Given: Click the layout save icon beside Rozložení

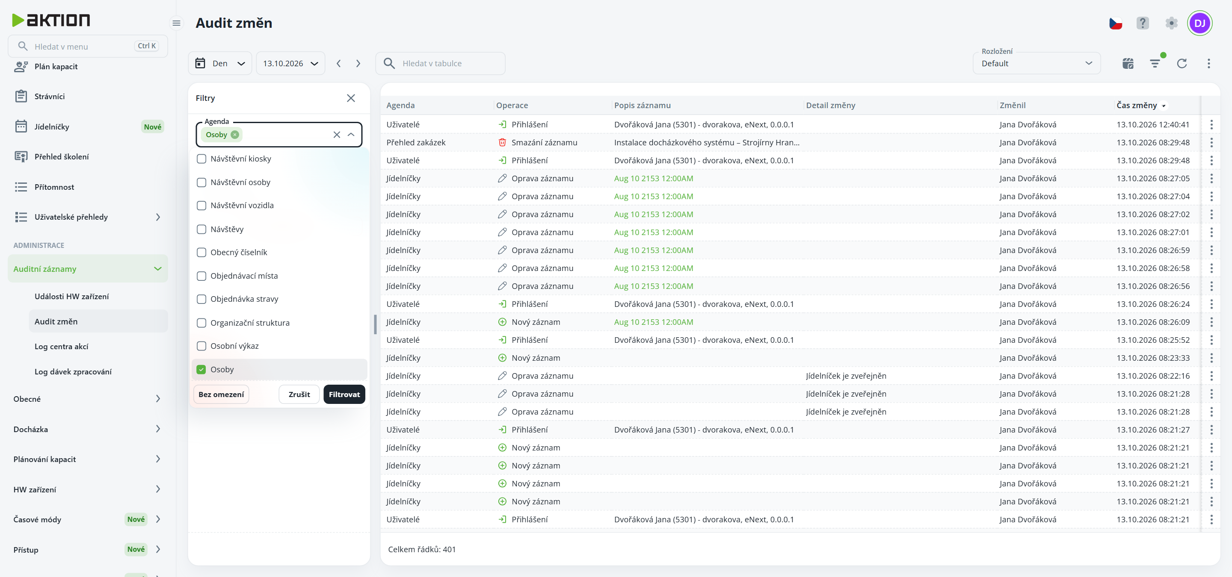Looking at the screenshot, I should [x=1128, y=64].
